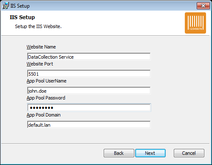The width and height of the screenshot is (212, 165).
Task: Go to the Next setup step
Action: coord(150,153)
